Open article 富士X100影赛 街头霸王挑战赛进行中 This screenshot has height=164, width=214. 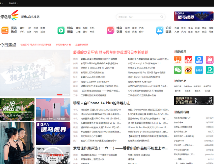click(98, 141)
